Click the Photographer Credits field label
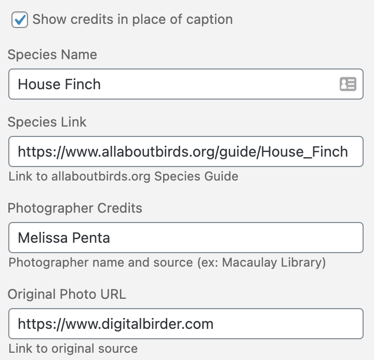 tap(75, 208)
